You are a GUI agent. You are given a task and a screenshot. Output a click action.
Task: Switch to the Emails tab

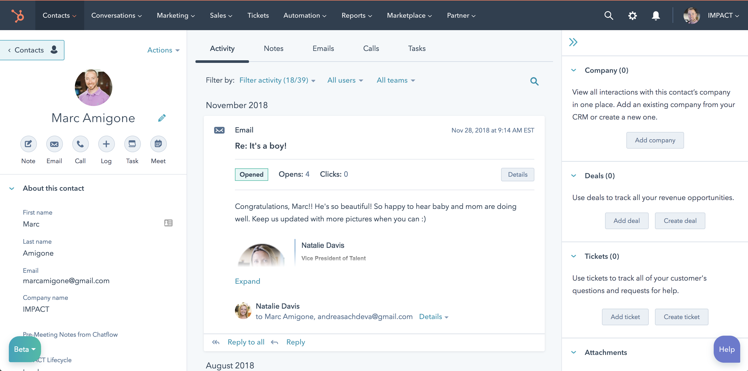point(323,49)
